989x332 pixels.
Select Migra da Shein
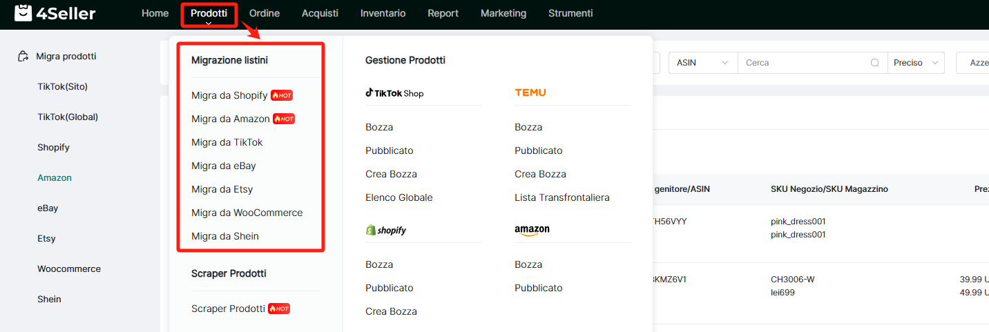(x=225, y=236)
